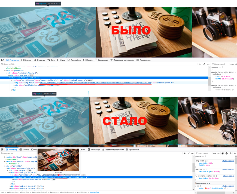Image resolution: width=237 pixels, height=194 pixels.
Task: Click 'Поиск в HTML' field in upper inspector
Action: 98,64
